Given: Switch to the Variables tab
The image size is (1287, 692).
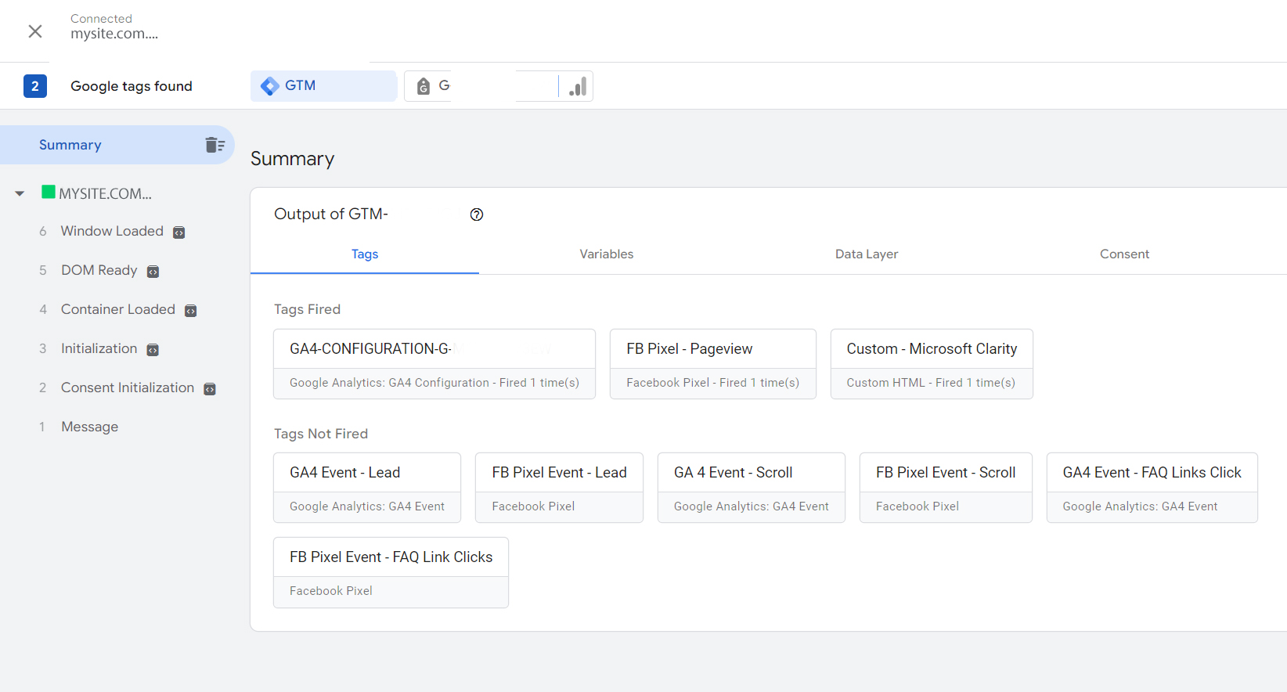Looking at the screenshot, I should [x=606, y=254].
